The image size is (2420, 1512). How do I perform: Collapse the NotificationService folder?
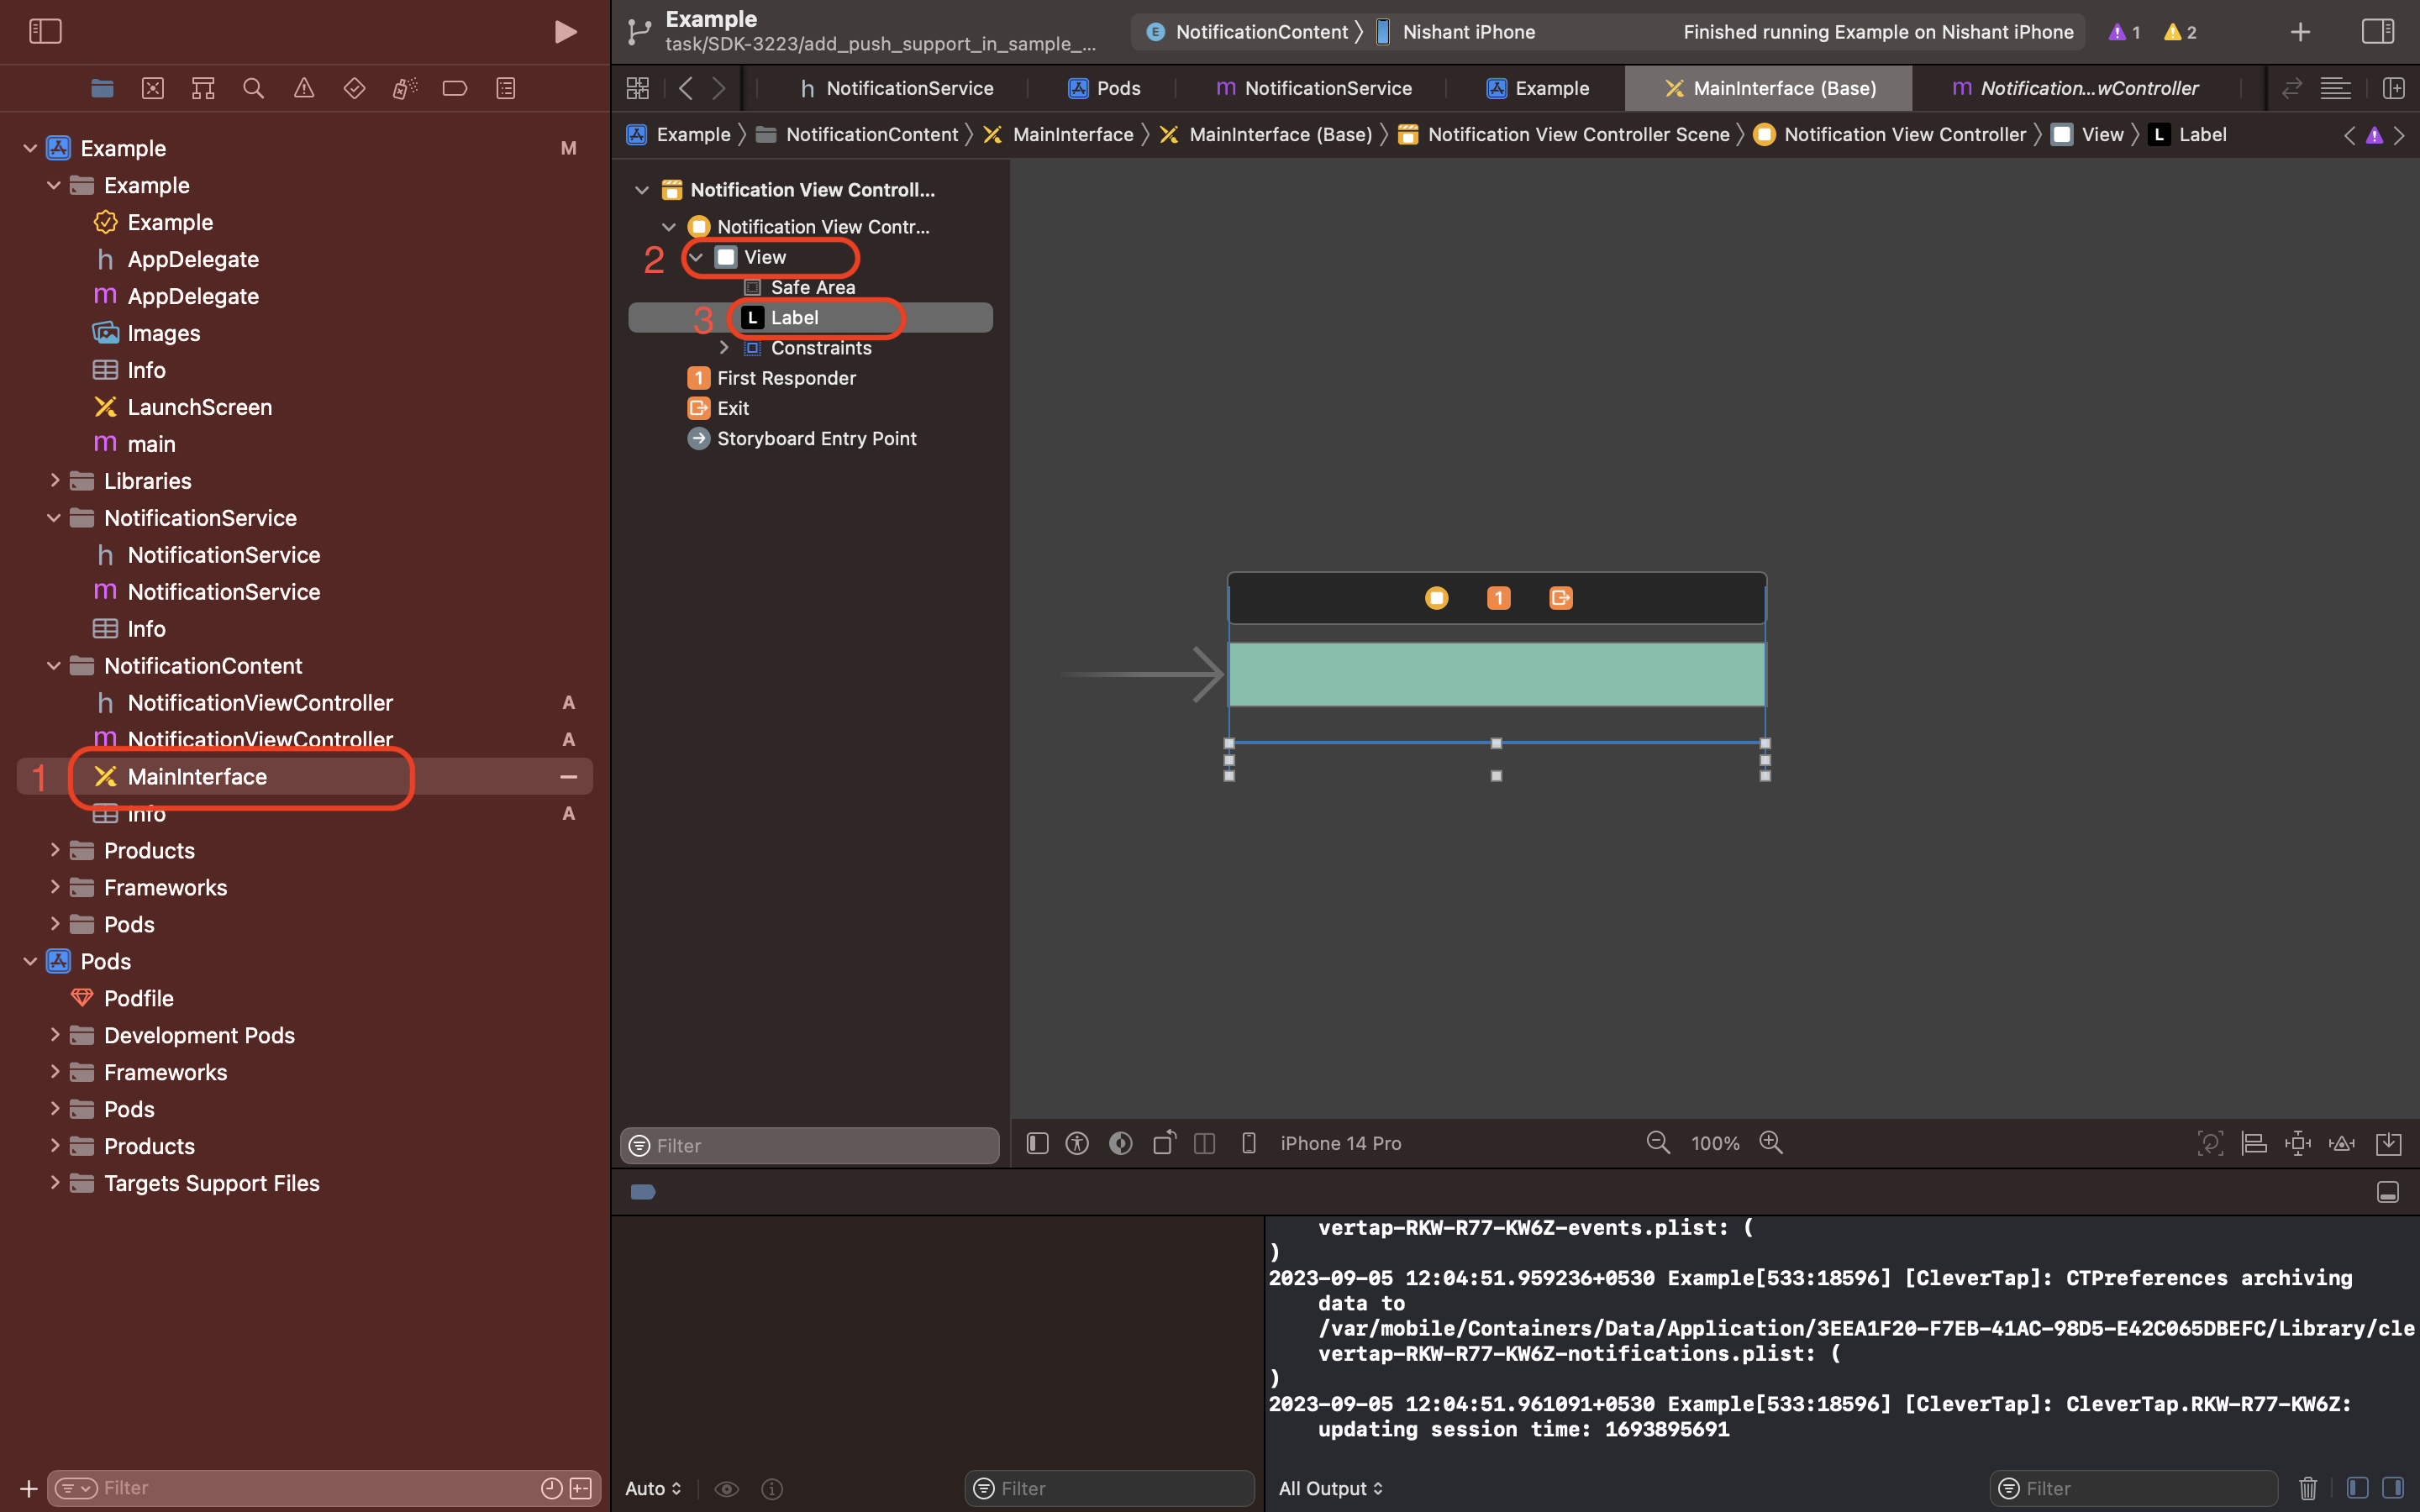click(x=54, y=518)
